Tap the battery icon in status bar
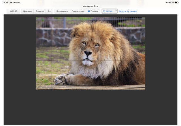The height and width of the screenshot is (126, 181). [177, 2]
